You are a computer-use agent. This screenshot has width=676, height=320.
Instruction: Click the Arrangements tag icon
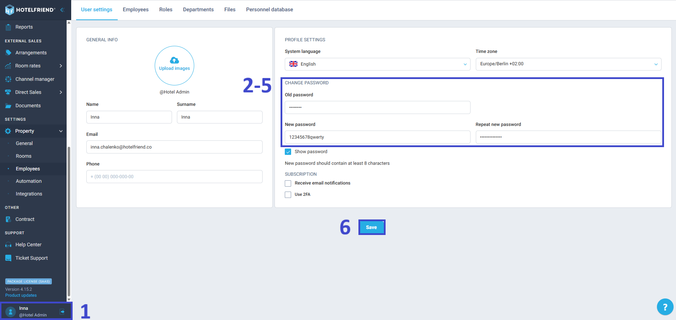pyautogui.click(x=8, y=53)
